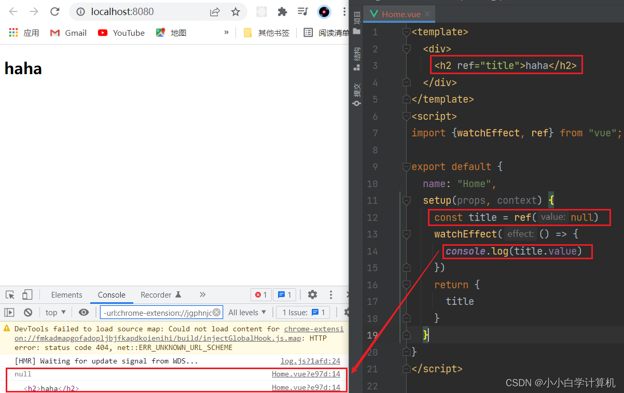Collapse the template tag fold on line 1
624x393 pixels.
coord(407,32)
